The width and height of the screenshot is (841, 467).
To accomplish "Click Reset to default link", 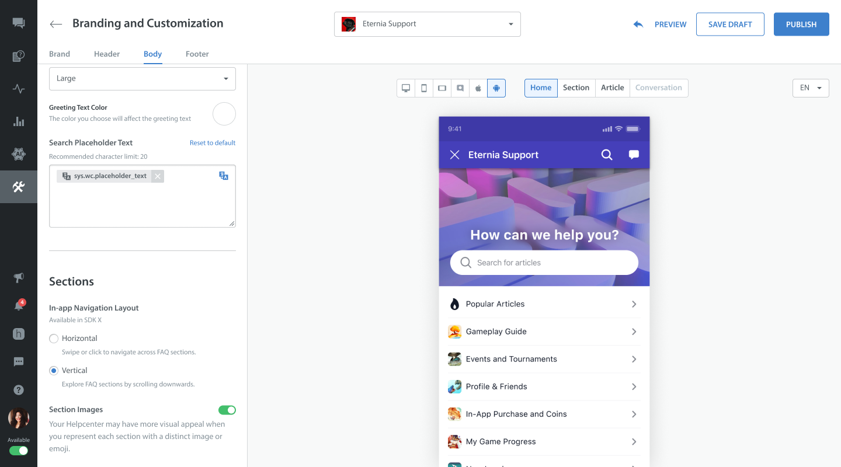I will pyautogui.click(x=213, y=143).
